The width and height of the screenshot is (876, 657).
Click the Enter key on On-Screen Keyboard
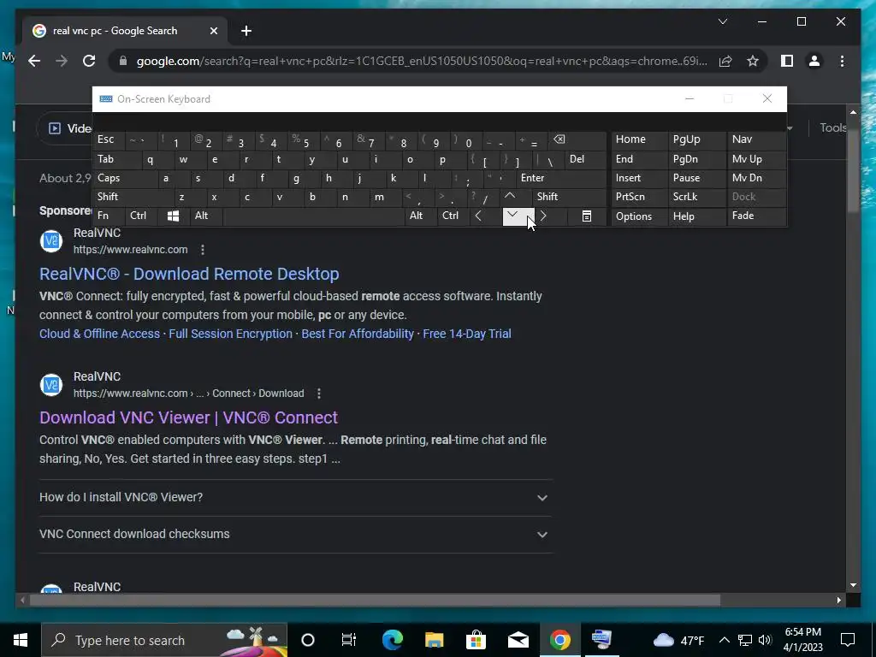561,178
